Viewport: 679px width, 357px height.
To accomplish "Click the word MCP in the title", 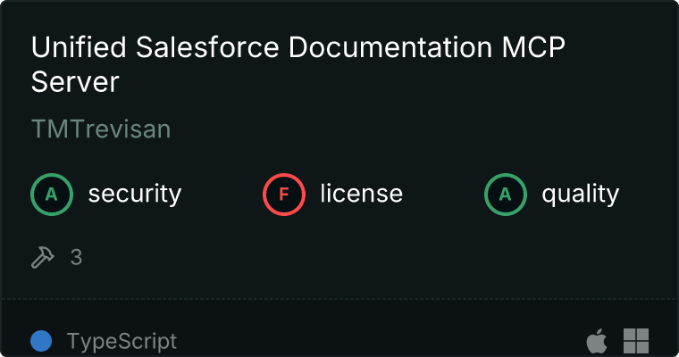I will (535, 48).
